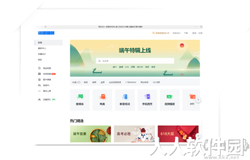Click 广告banner in the quick entry row

[x=131, y=82]
